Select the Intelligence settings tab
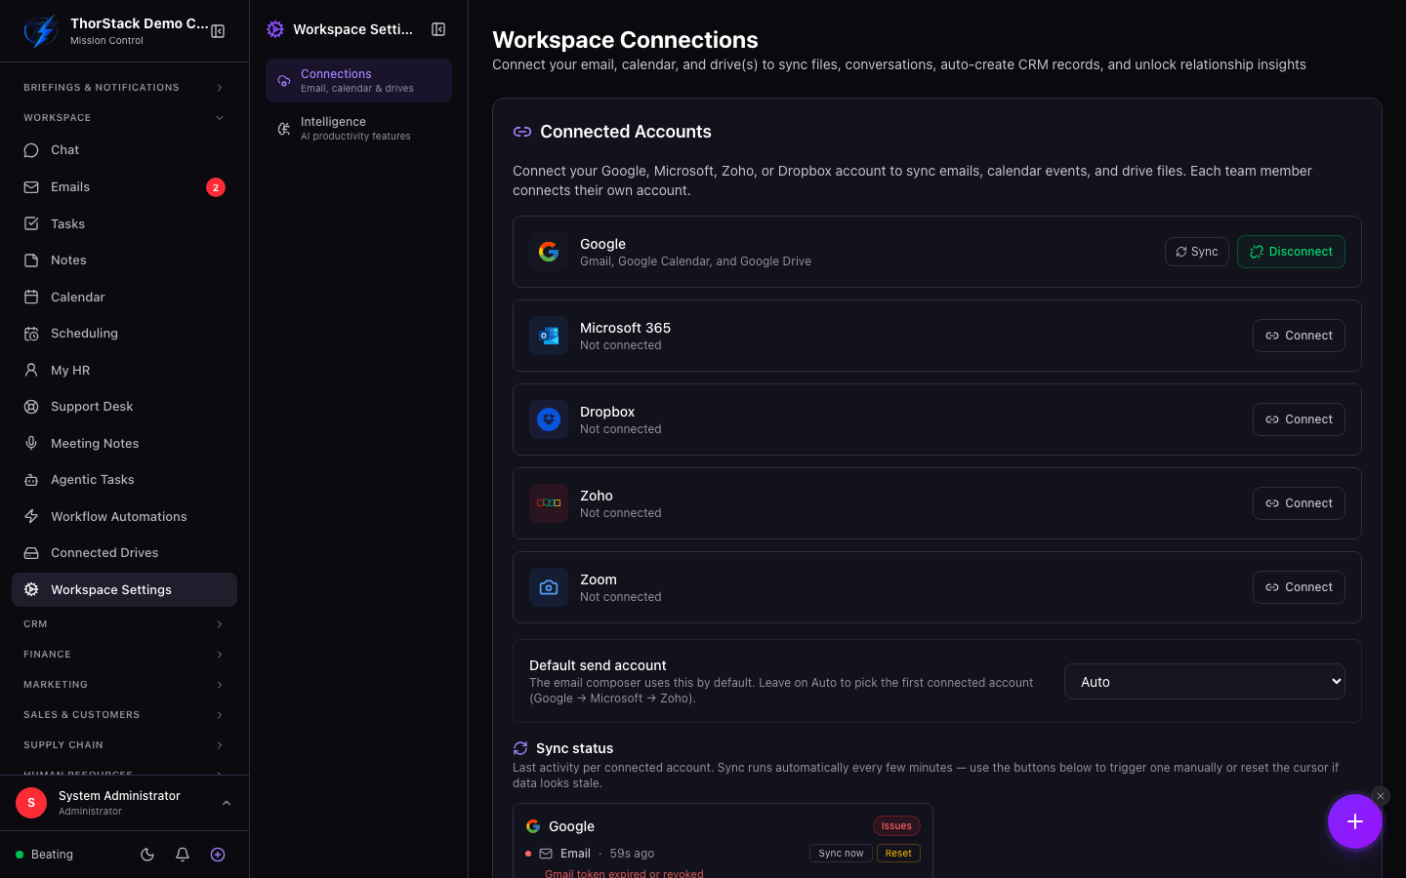 tap(358, 129)
